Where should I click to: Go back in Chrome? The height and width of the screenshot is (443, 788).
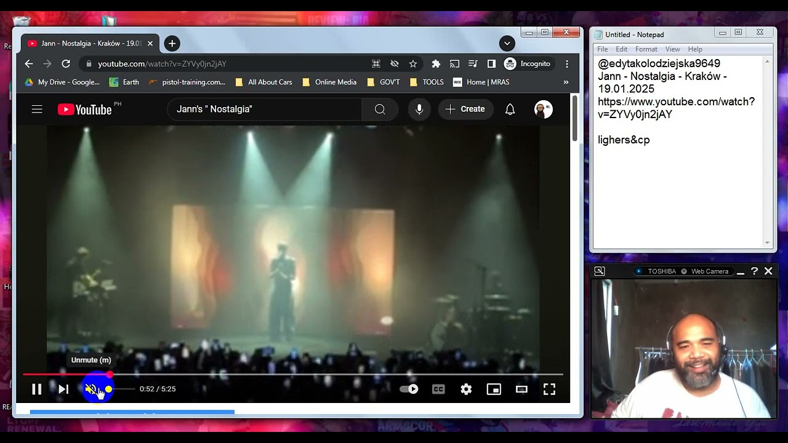28,63
